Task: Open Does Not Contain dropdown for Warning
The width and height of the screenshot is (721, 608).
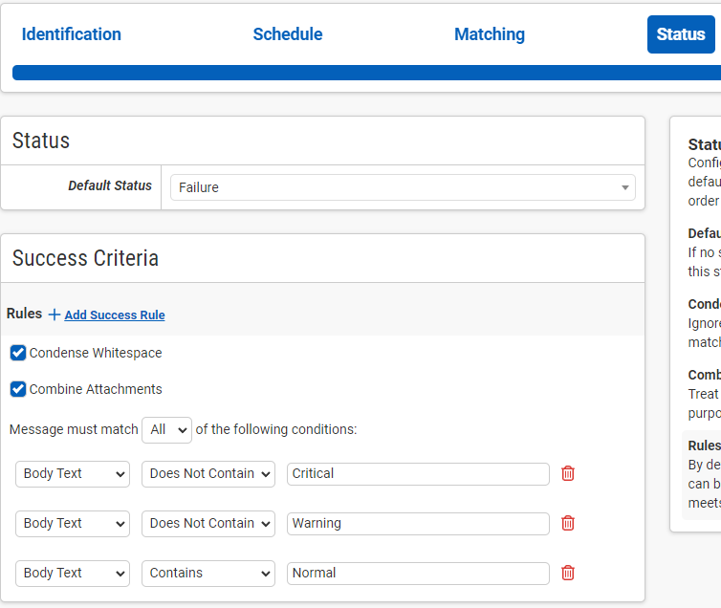Action: coord(208,523)
